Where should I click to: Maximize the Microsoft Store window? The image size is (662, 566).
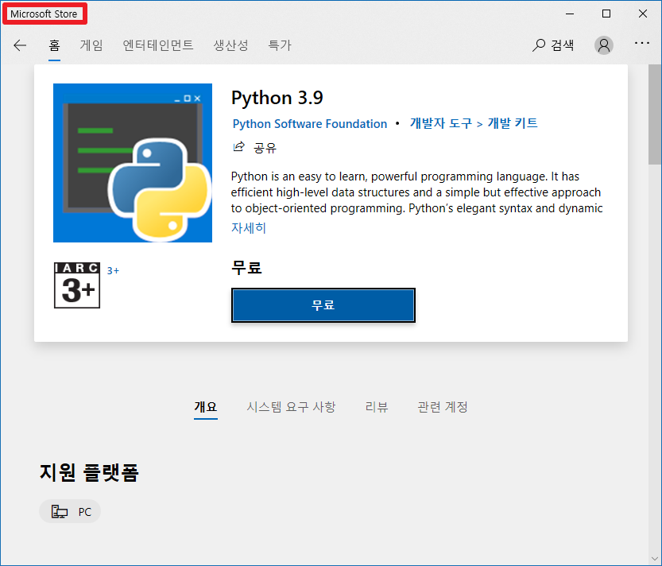606,14
